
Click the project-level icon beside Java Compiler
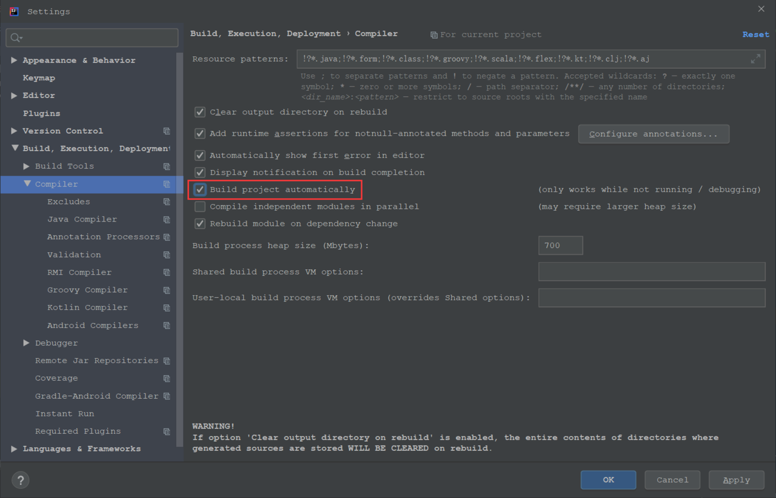point(167,219)
